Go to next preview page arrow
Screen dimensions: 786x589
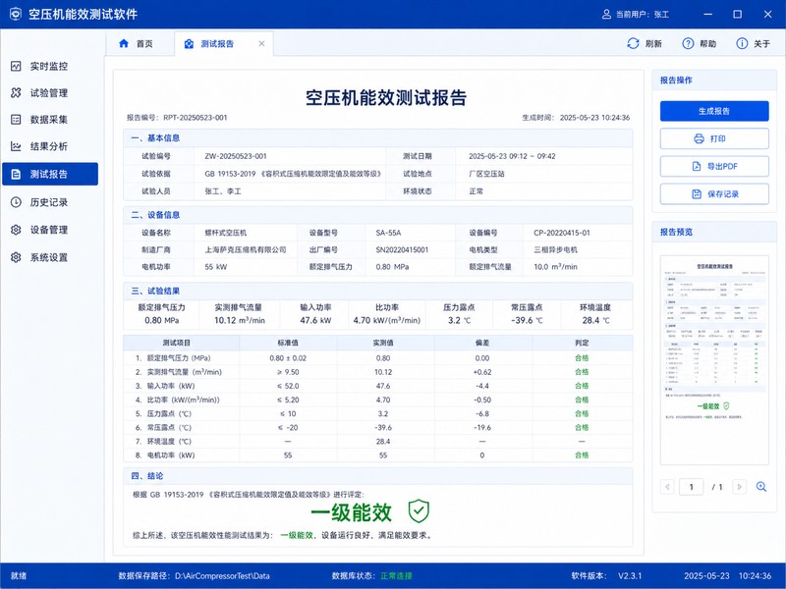[740, 487]
